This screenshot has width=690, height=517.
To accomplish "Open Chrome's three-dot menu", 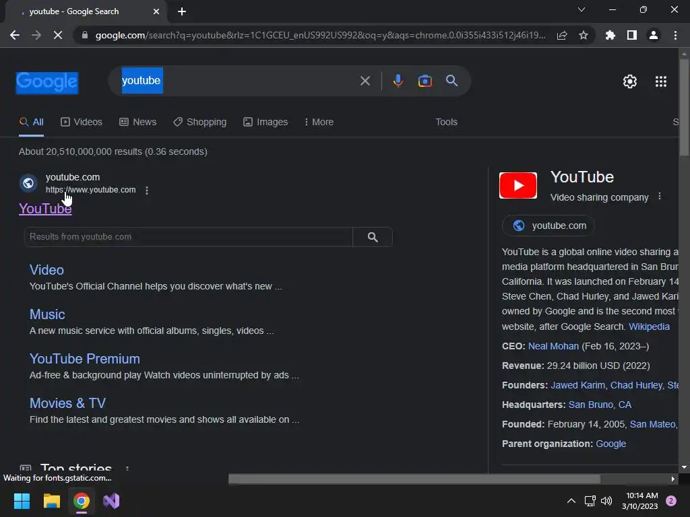I will click(x=675, y=35).
